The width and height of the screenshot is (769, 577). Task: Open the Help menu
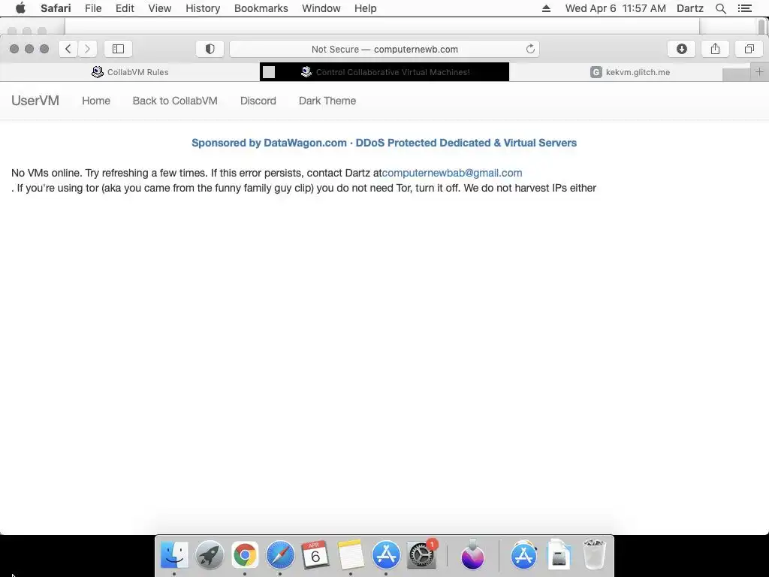[x=366, y=8]
